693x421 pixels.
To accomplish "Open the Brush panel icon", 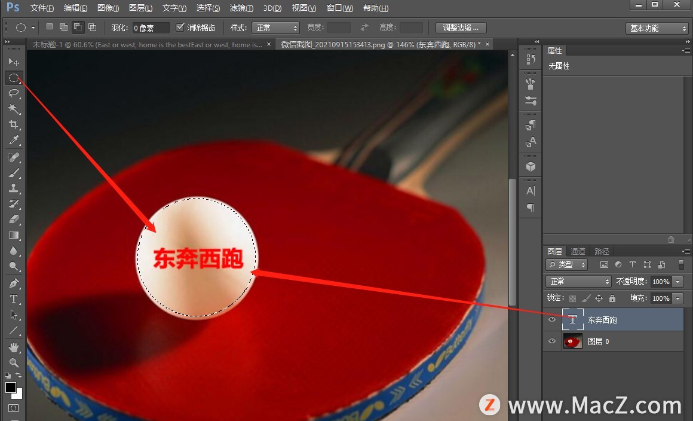I will (531, 101).
